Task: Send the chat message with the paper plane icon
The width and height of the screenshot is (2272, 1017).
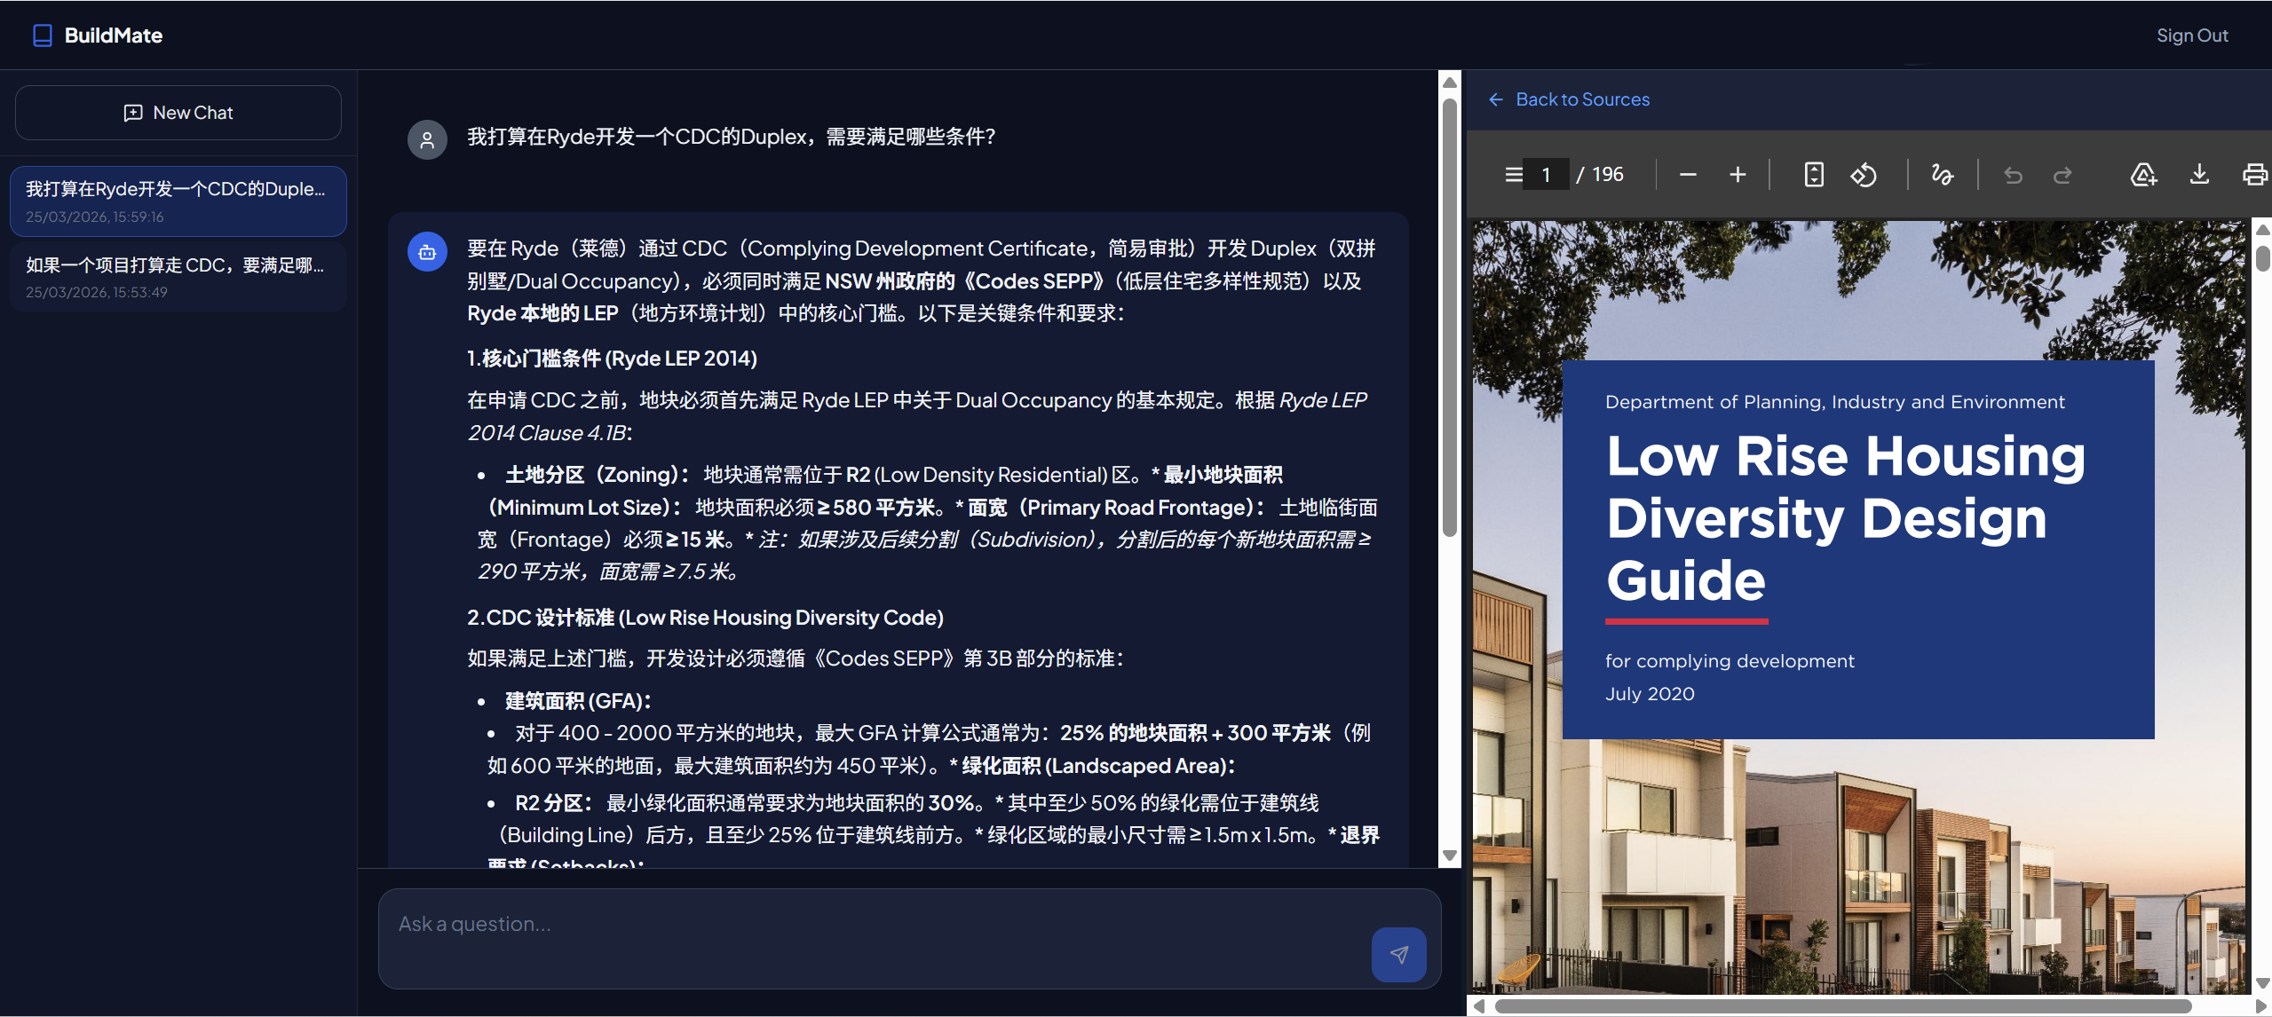Action: (1397, 954)
